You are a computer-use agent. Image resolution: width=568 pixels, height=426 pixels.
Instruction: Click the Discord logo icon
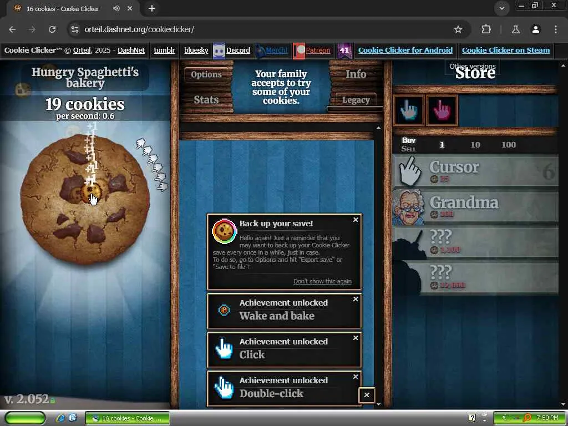pyautogui.click(x=219, y=50)
